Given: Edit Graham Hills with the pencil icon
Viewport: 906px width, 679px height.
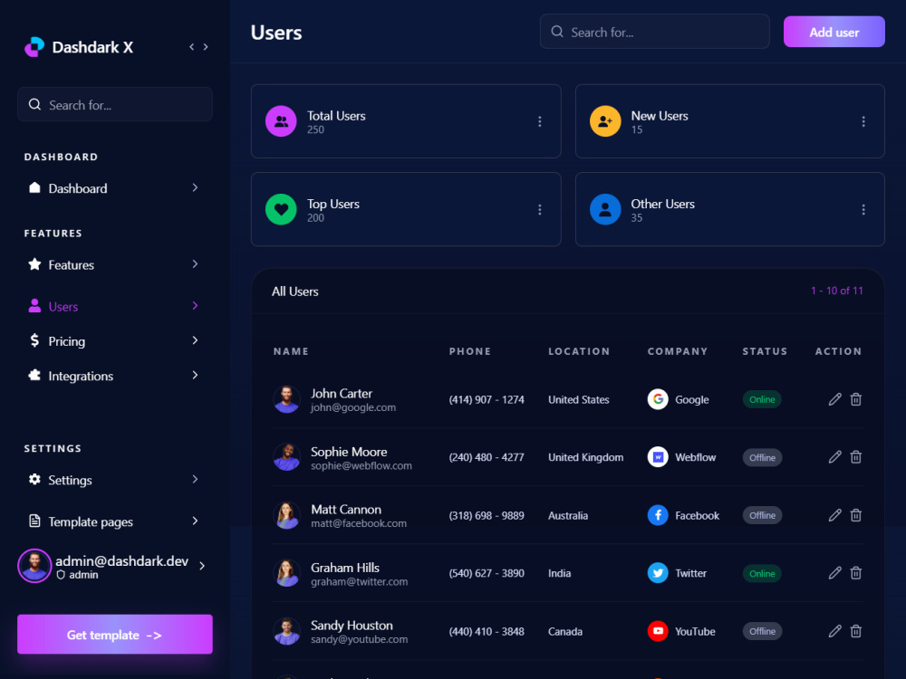Looking at the screenshot, I should (835, 573).
